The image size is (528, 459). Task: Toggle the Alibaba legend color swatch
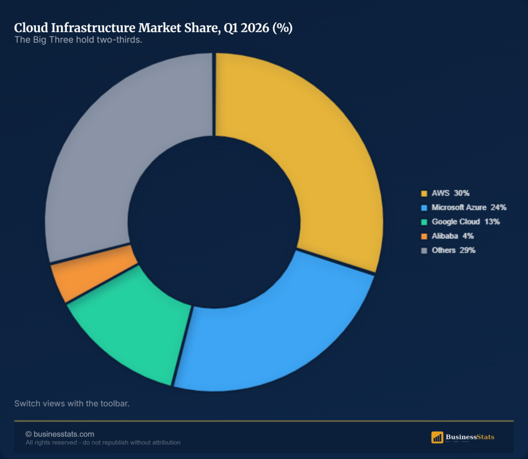point(424,236)
